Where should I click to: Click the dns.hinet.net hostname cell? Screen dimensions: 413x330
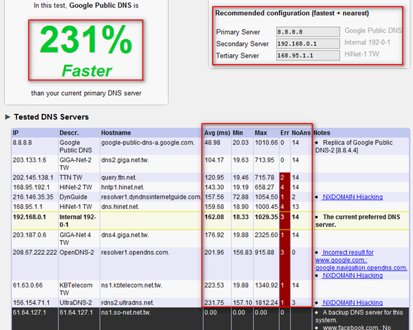tap(124, 206)
